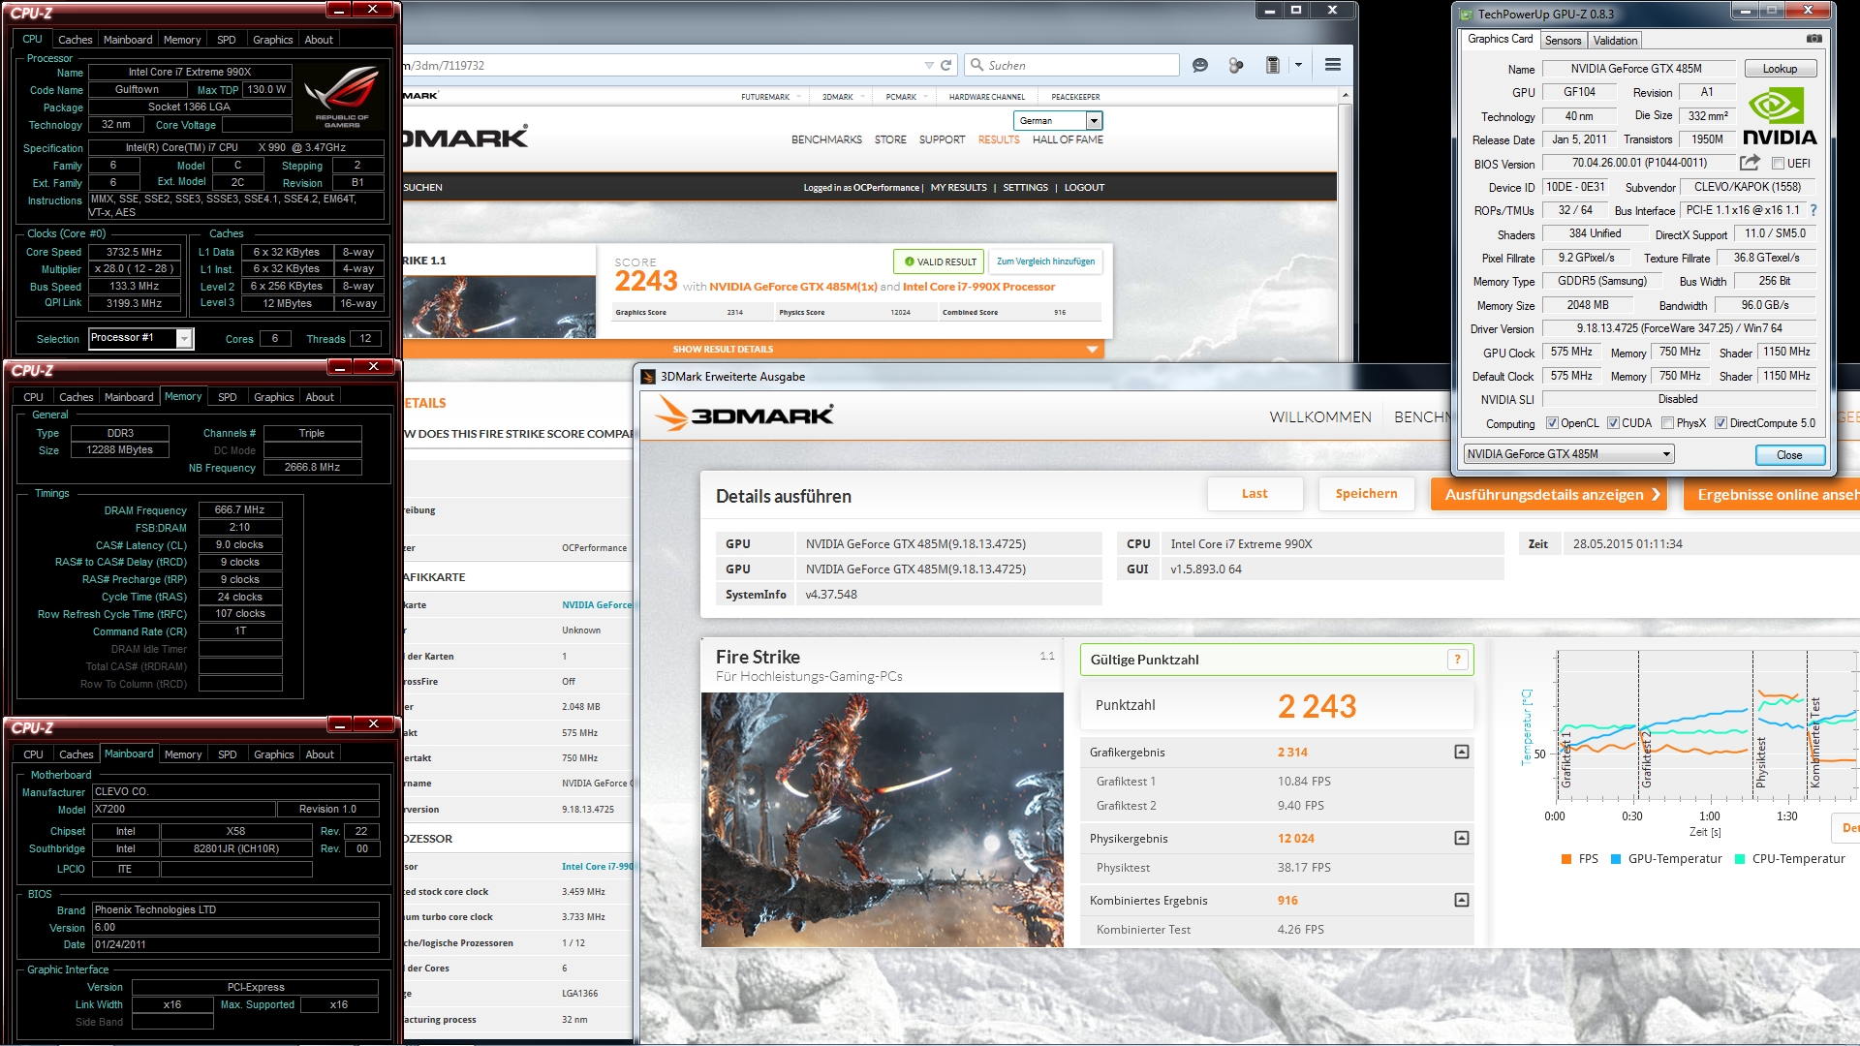This screenshot has height=1046, width=1860.
Task: Click the Fire Strike screenshot thumbnail
Action: point(882,819)
